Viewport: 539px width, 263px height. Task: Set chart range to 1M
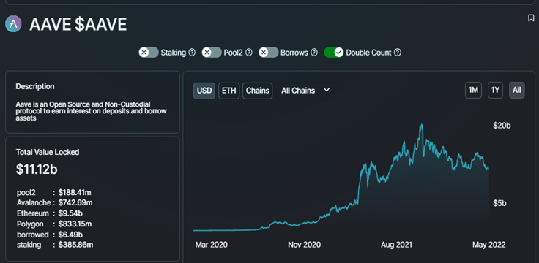click(473, 90)
